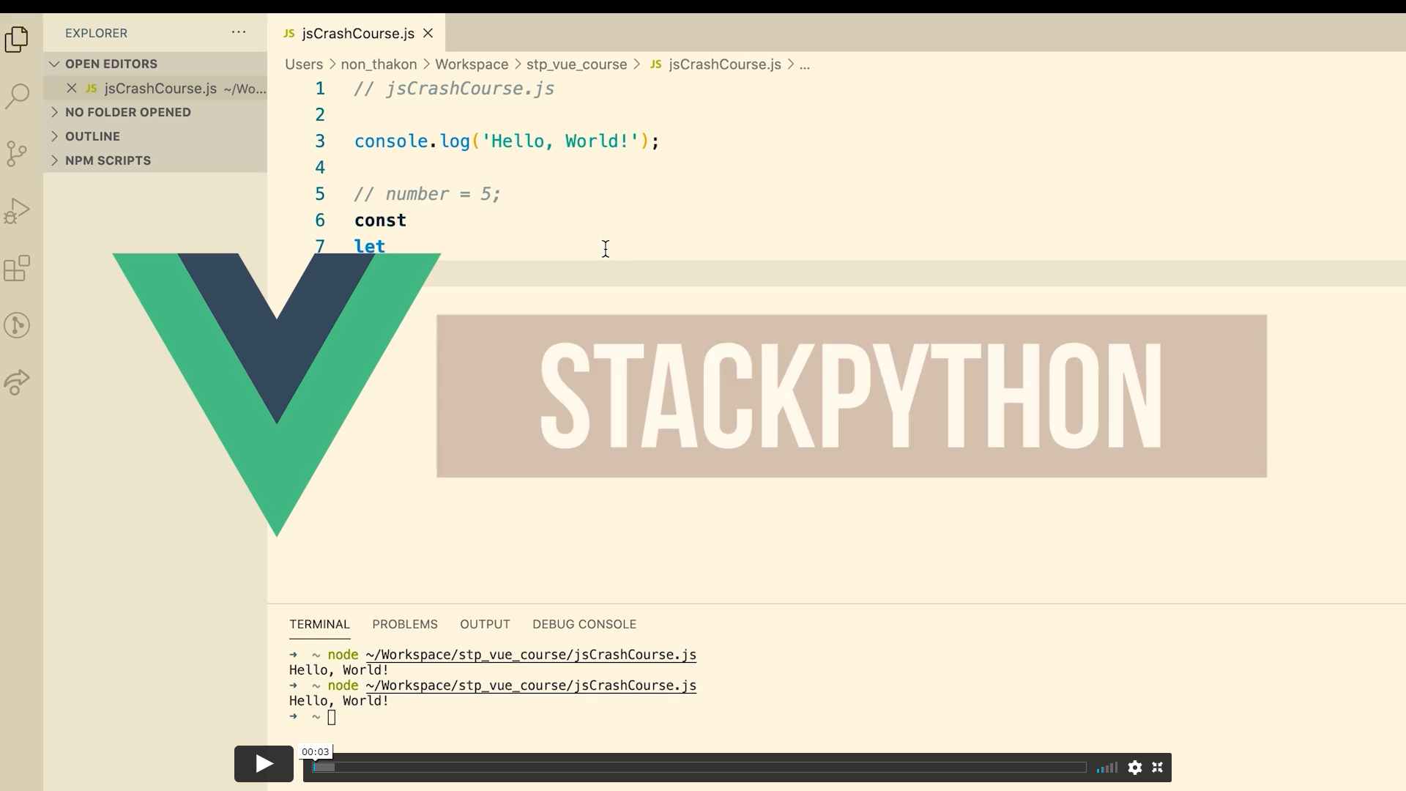Adjust the video volume bars

1106,768
